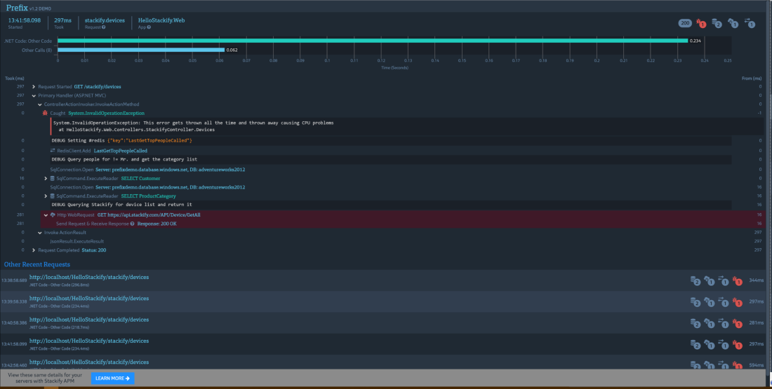772x389 pixels.
Task: Click arrows icon on 13:38:58.689 request row
Action: pos(724,280)
